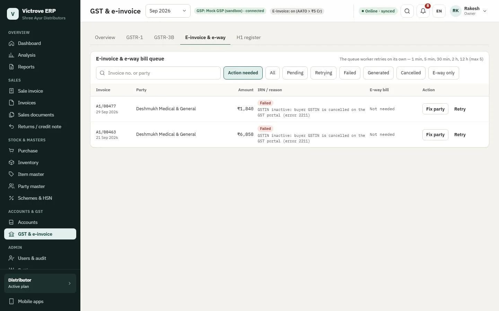Expand the Distributor active plan panel
The image size is (499, 311).
(x=40, y=283)
